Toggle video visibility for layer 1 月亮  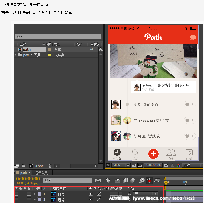(17, 194)
